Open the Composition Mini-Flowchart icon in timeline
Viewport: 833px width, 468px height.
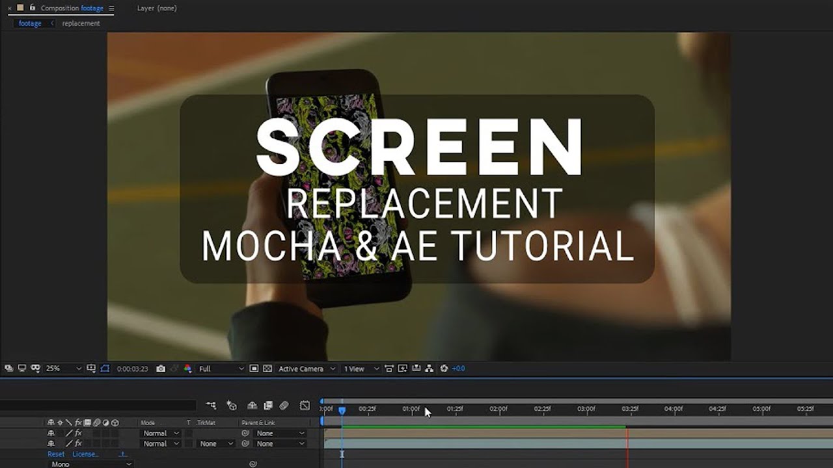[x=211, y=406]
